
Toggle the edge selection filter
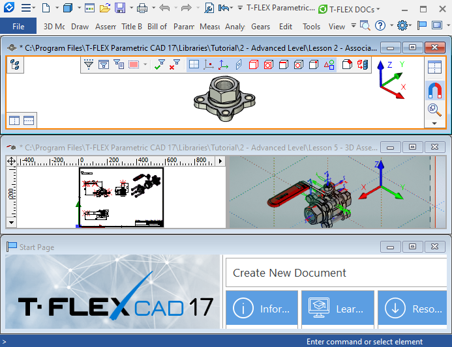tap(283, 64)
